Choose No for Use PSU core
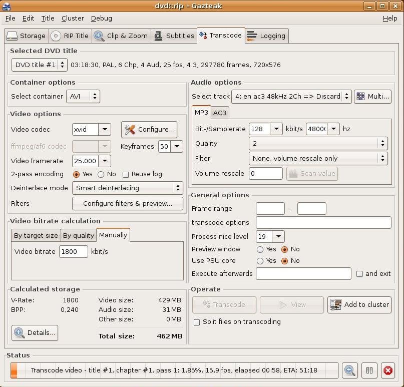 284,261
